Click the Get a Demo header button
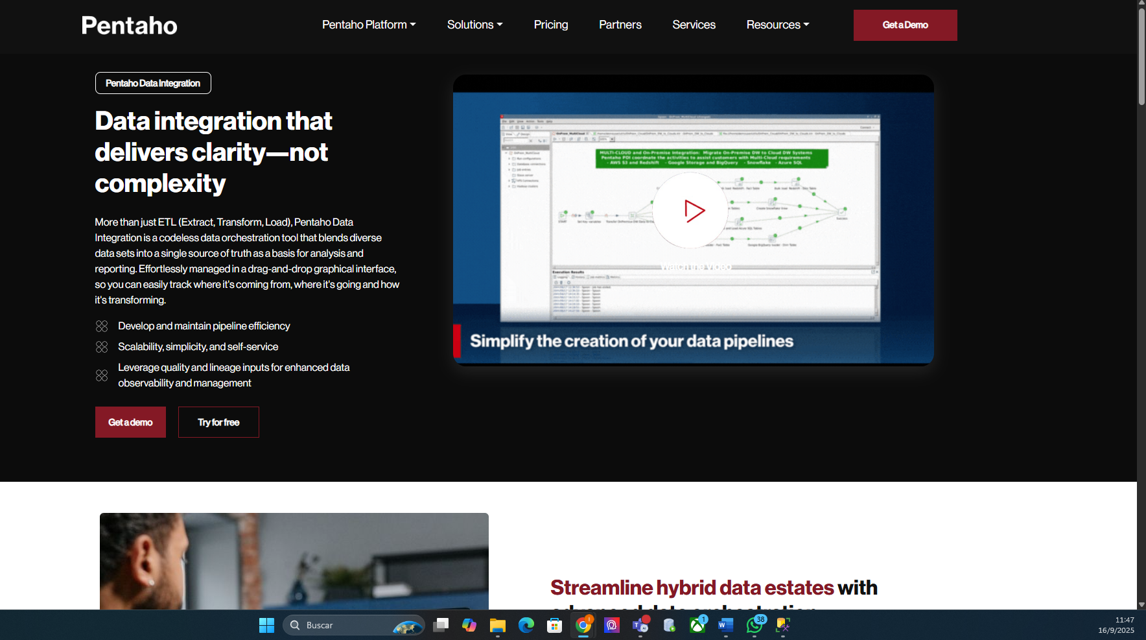Screen dimensions: 1146x640 pyautogui.click(x=905, y=25)
